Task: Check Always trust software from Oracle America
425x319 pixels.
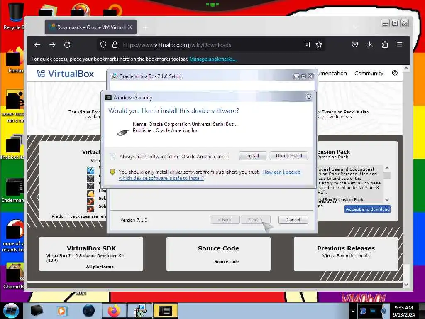Action: tap(112, 156)
